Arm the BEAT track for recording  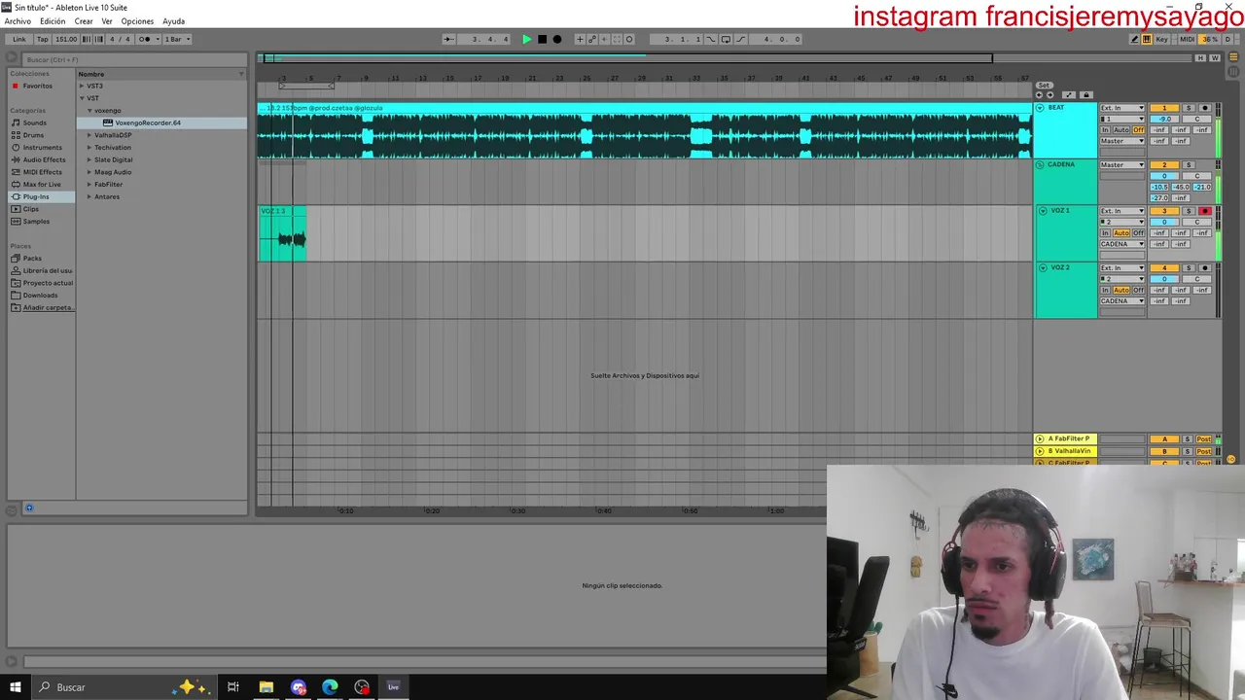click(x=1205, y=108)
